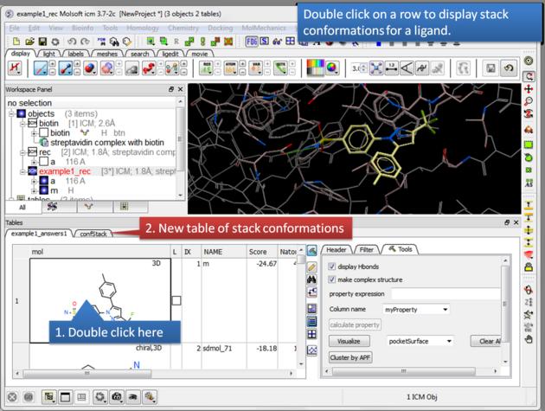The height and width of the screenshot is (411, 545).
Task: Collapse the objects tree node
Action: 10,113
